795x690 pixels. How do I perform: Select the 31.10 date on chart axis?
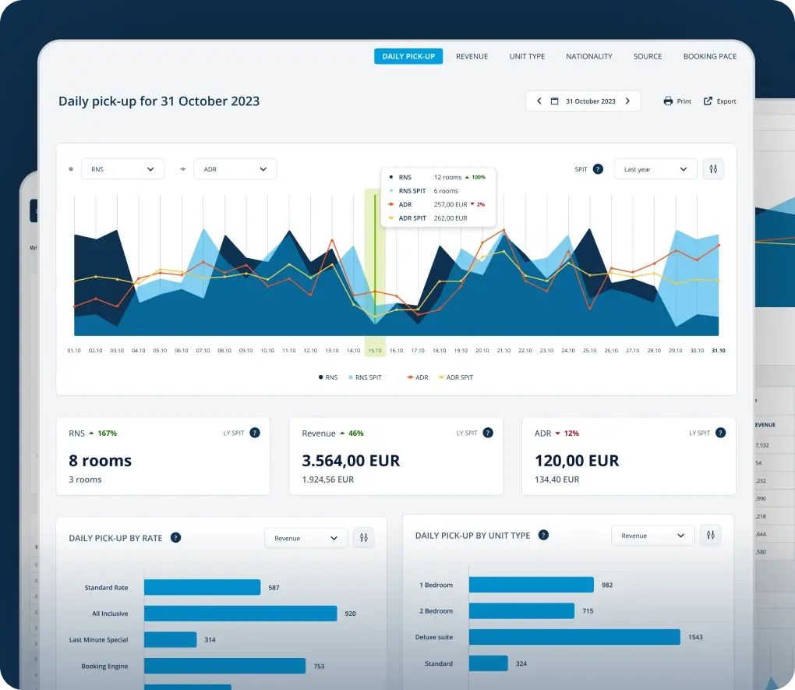(x=719, y=351)
